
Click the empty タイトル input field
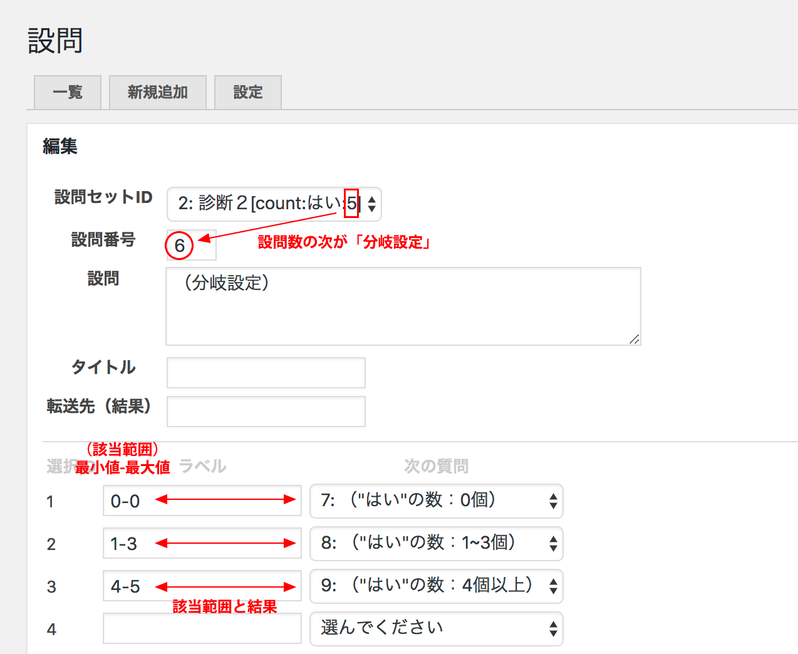point(266,372)
